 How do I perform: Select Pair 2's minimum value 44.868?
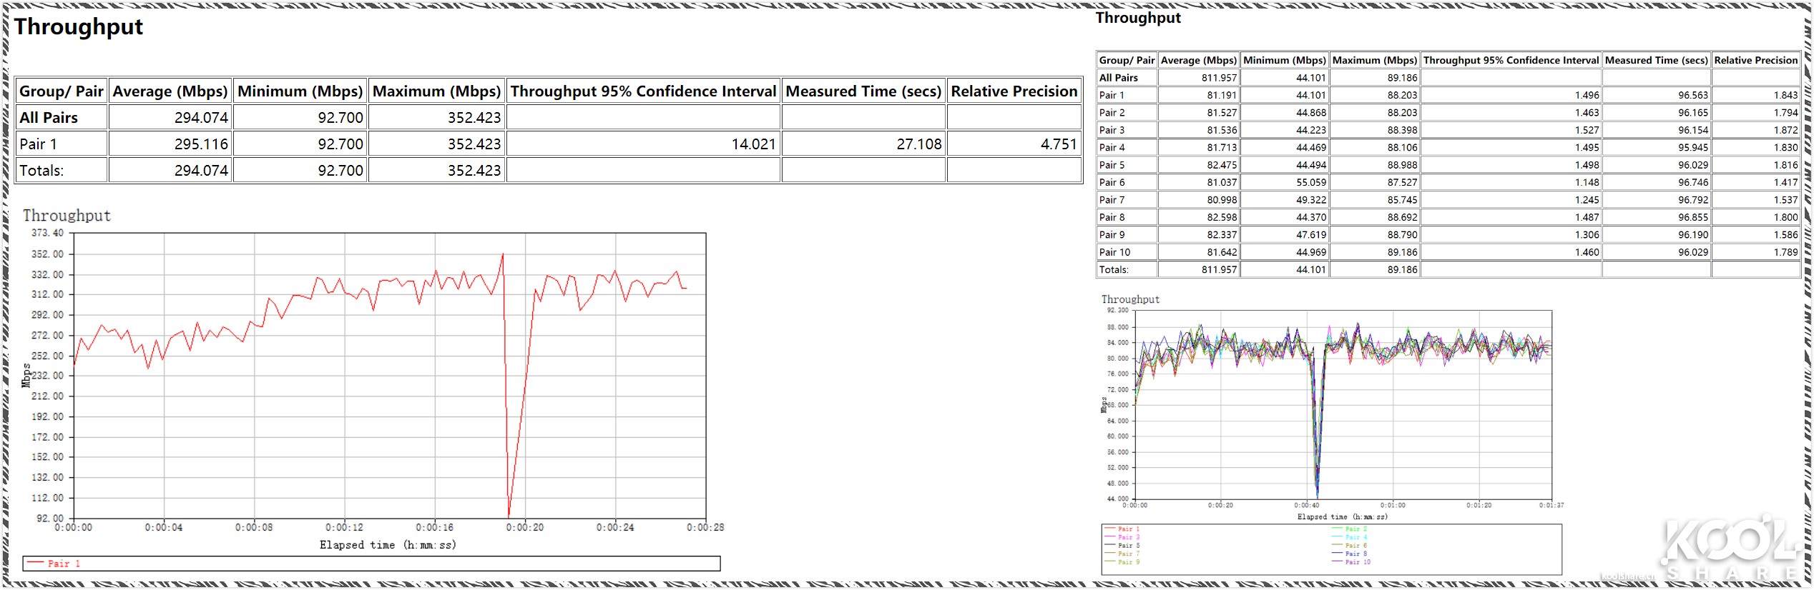click(x=1311, y=113)
